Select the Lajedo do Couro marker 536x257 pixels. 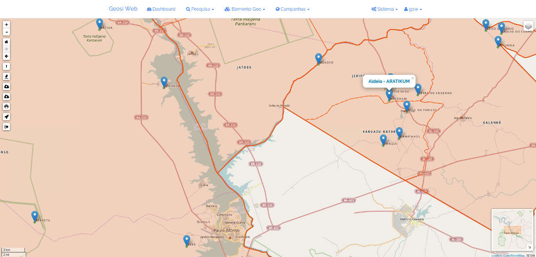pos(501,28)
